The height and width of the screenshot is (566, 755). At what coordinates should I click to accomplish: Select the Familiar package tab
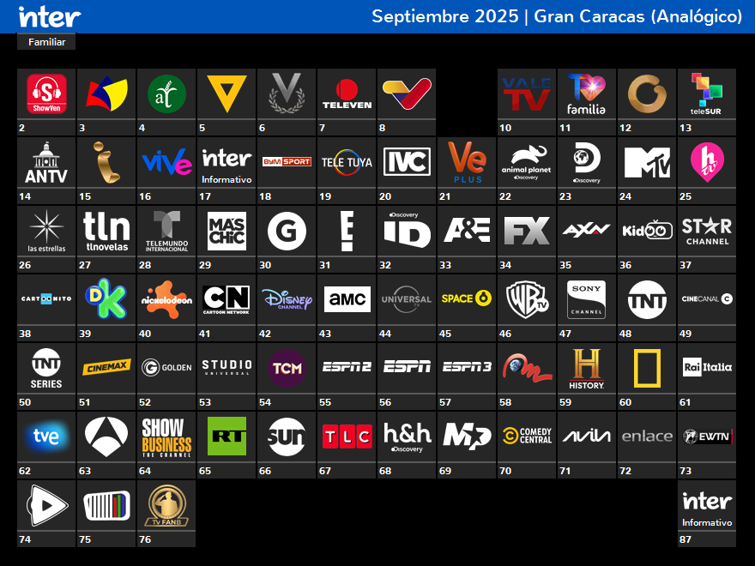point(46,42)
